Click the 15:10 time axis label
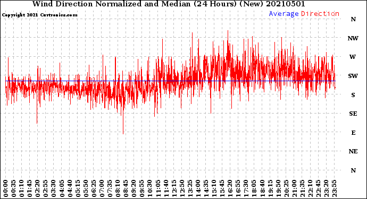Viewport: 367px width, 199px height. point(214,188)
